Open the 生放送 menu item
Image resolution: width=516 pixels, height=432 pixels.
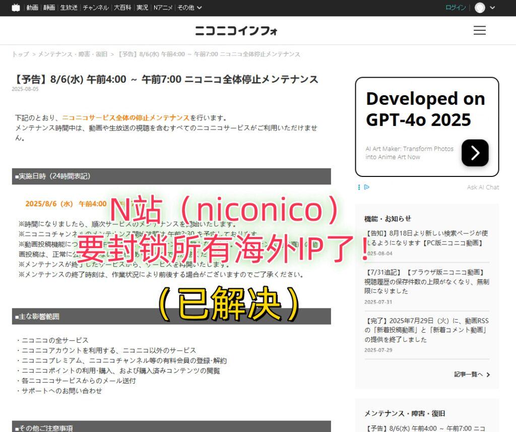69,8
